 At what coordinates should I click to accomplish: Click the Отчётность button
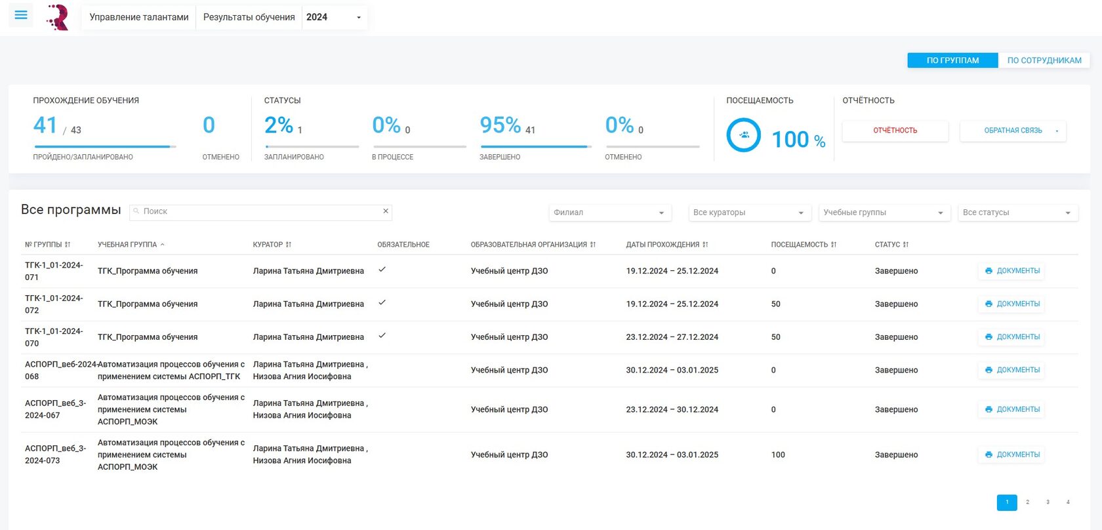[895, 131]
